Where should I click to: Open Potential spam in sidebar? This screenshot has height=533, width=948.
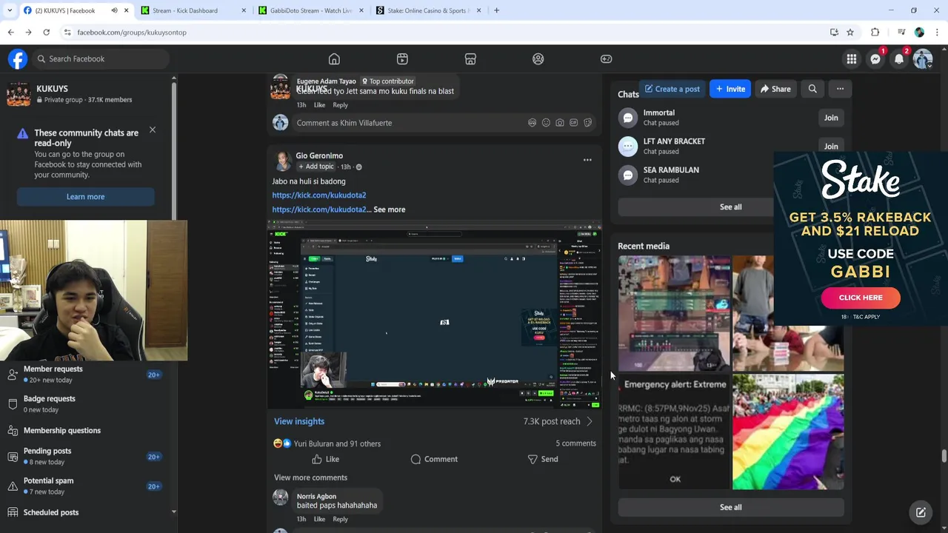click(x=87, y=486)
